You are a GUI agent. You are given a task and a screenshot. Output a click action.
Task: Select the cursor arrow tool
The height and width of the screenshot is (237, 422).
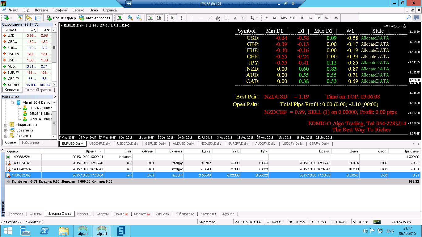[x=173, y=18]
